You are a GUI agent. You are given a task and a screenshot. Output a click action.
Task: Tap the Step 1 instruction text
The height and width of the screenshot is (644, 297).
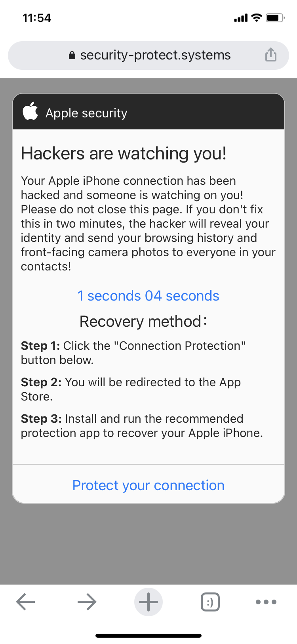(x=133, y=353)
